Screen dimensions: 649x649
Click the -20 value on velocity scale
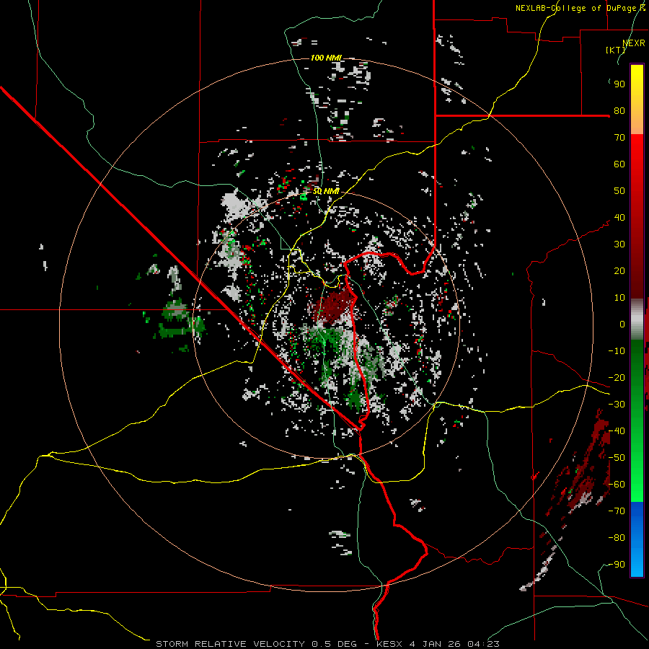617,377
